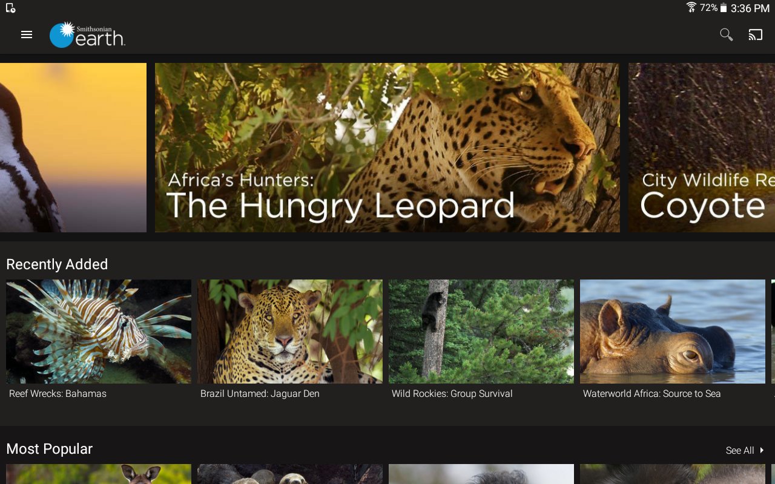Open Waterworld Africa hippo thumbnail
This screenshot has height=484, width=775.
pos(673,332)
